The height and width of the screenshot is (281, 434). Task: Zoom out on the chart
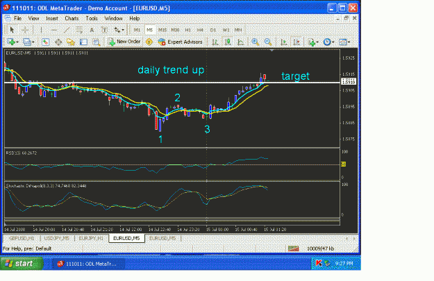[x=267, y=42]
